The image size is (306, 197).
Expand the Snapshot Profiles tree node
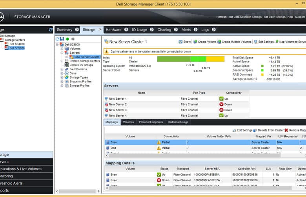click(62, 81)
